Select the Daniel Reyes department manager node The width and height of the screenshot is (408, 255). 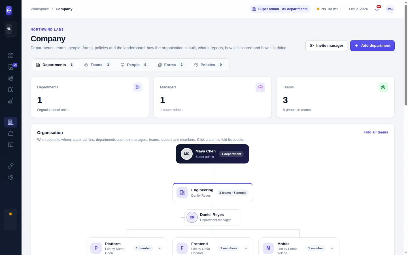tap(213, 217)
